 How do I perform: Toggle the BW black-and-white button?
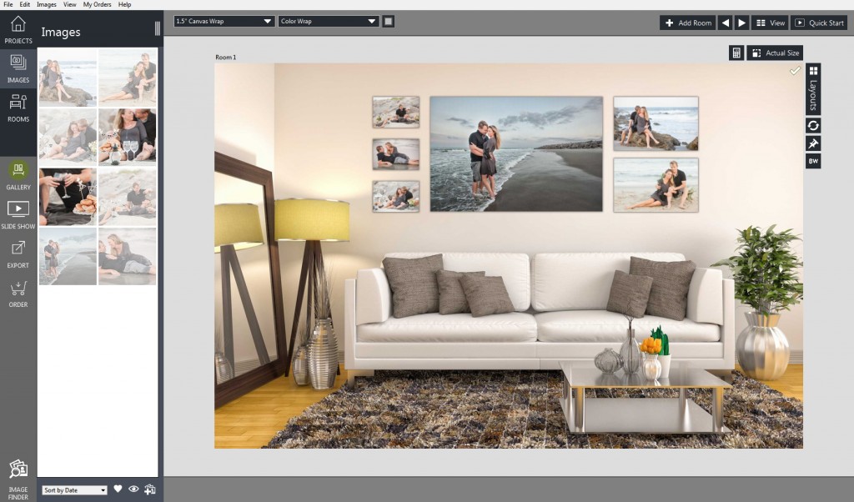tap(813, 161)
